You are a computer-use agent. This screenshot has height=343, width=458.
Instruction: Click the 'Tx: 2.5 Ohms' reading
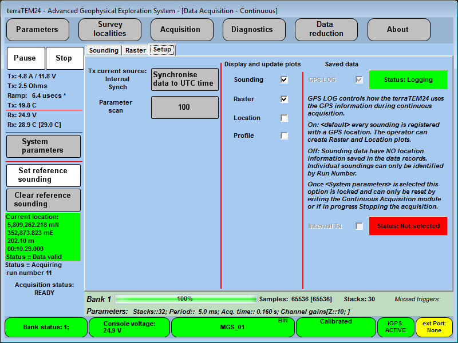(27, 86)
